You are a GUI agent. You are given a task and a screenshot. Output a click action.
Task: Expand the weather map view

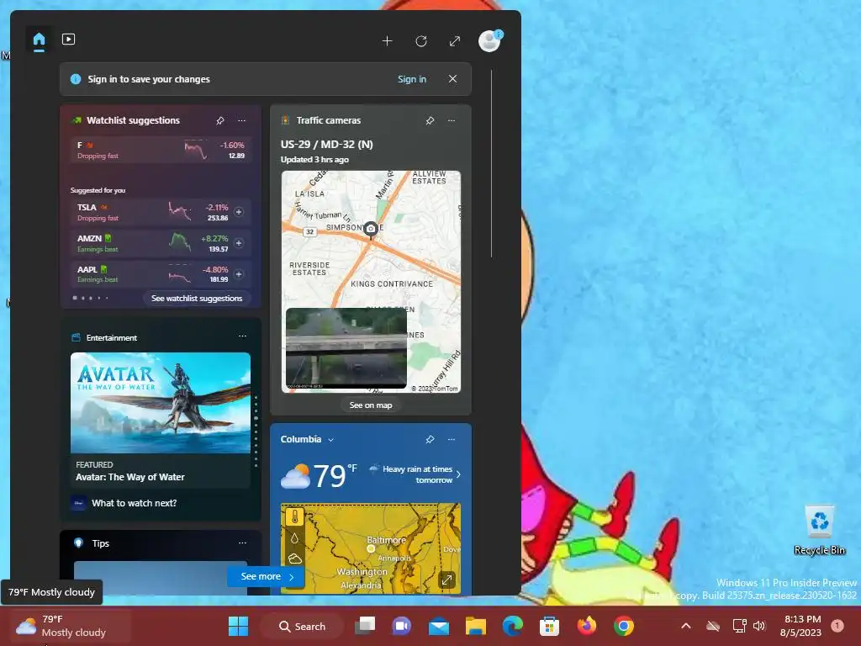click(x=447, y=580)
